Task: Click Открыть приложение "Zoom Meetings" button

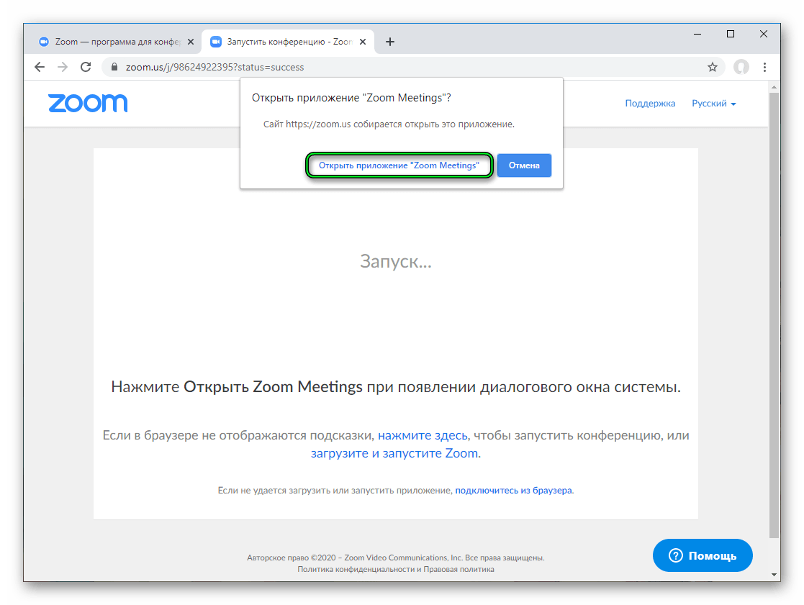Action: tap(399, 165)
